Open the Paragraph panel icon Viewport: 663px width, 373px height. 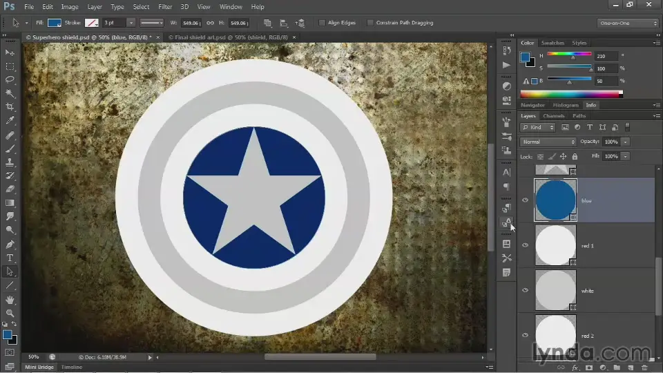tap(506, 186)
